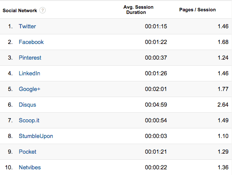Click StumbleUpon duration 00:00:03 cell

[156, 136]
